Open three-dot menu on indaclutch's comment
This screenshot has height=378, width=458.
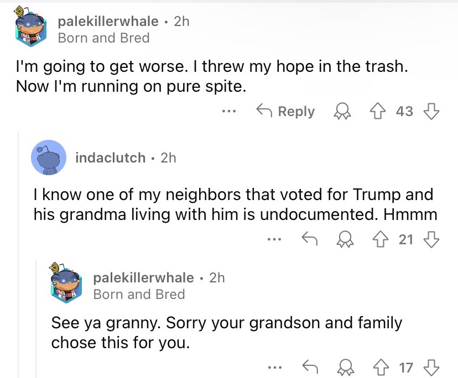pyautogui.click(x=274, y=239)
